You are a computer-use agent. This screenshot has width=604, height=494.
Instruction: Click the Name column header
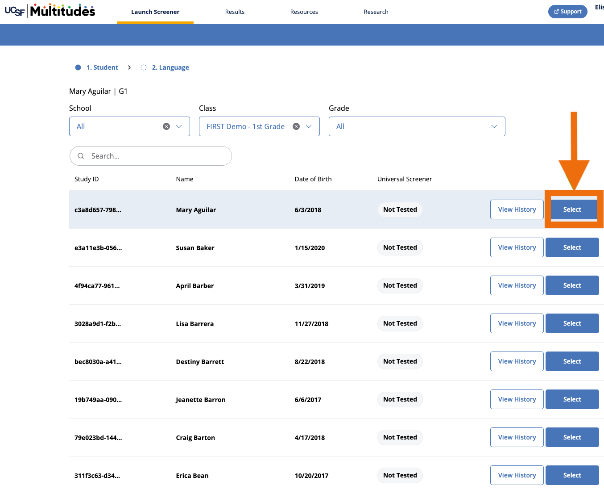pyautogui.click(x=185, y=179)
